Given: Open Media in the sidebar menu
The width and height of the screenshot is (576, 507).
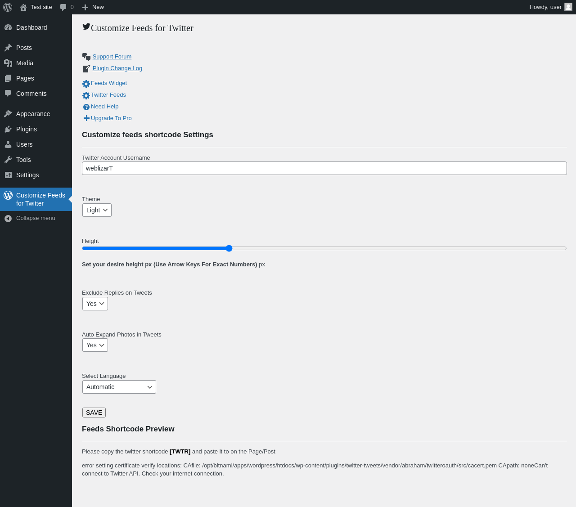Looking at the screenshot, I should (36, 63).
